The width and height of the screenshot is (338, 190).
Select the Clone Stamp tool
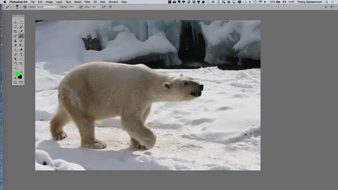15,41
